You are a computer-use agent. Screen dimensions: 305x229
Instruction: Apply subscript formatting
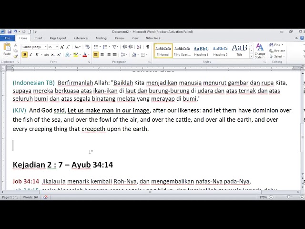[53, 55]
